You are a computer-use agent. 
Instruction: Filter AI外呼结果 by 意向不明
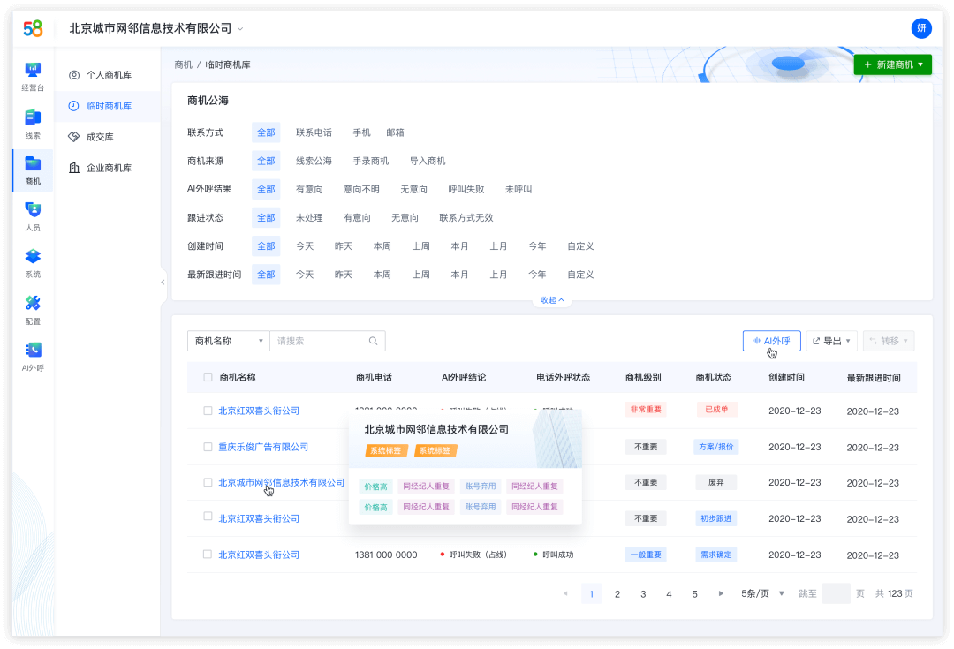pyautogui.click(x=361, y=189)
